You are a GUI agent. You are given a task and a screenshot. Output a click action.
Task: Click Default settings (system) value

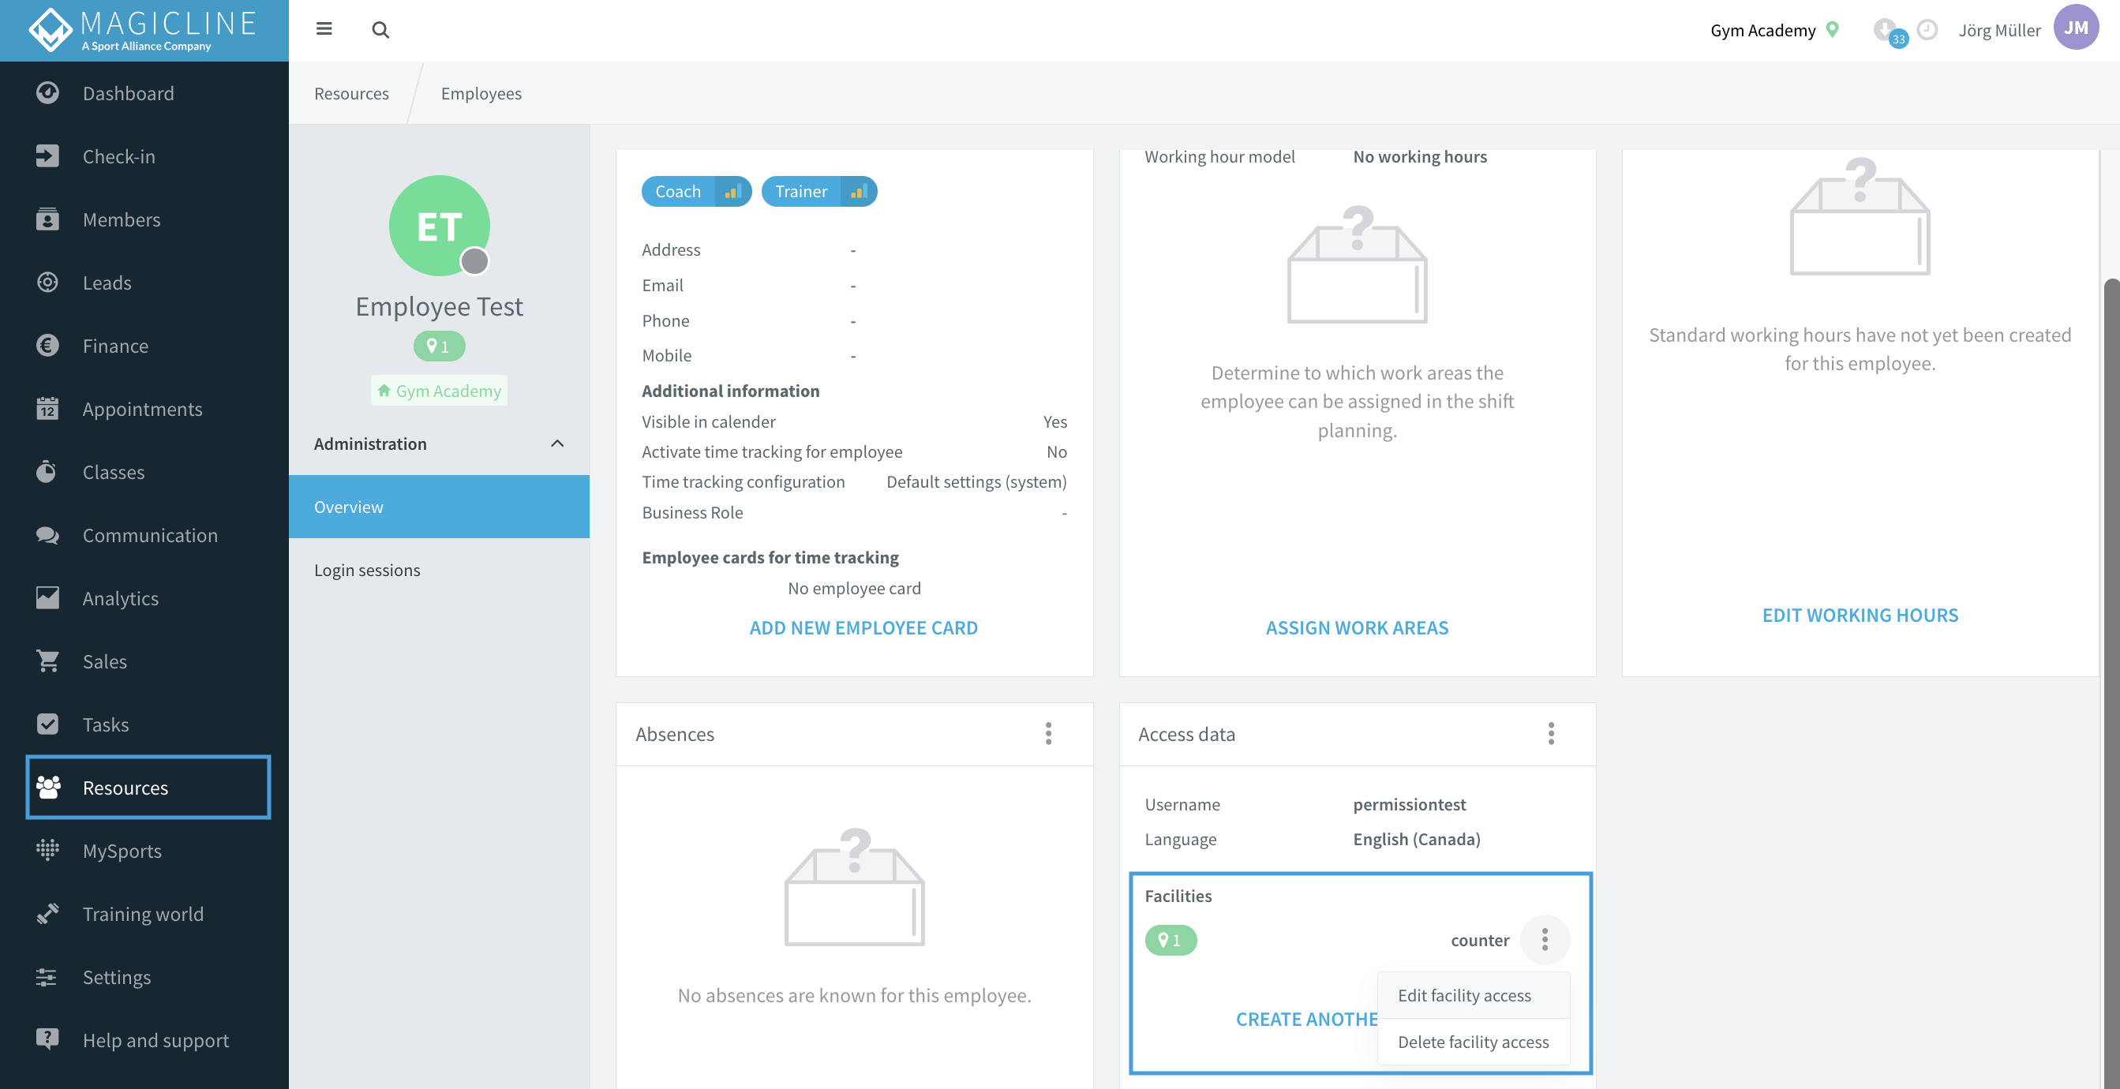click(976, 481)
